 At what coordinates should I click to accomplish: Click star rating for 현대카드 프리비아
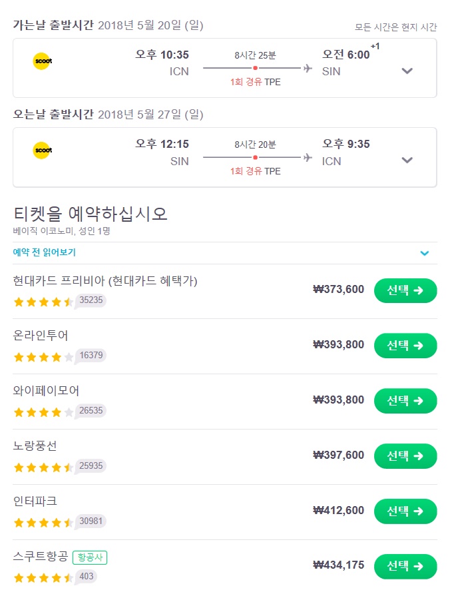tap(43, 302)
